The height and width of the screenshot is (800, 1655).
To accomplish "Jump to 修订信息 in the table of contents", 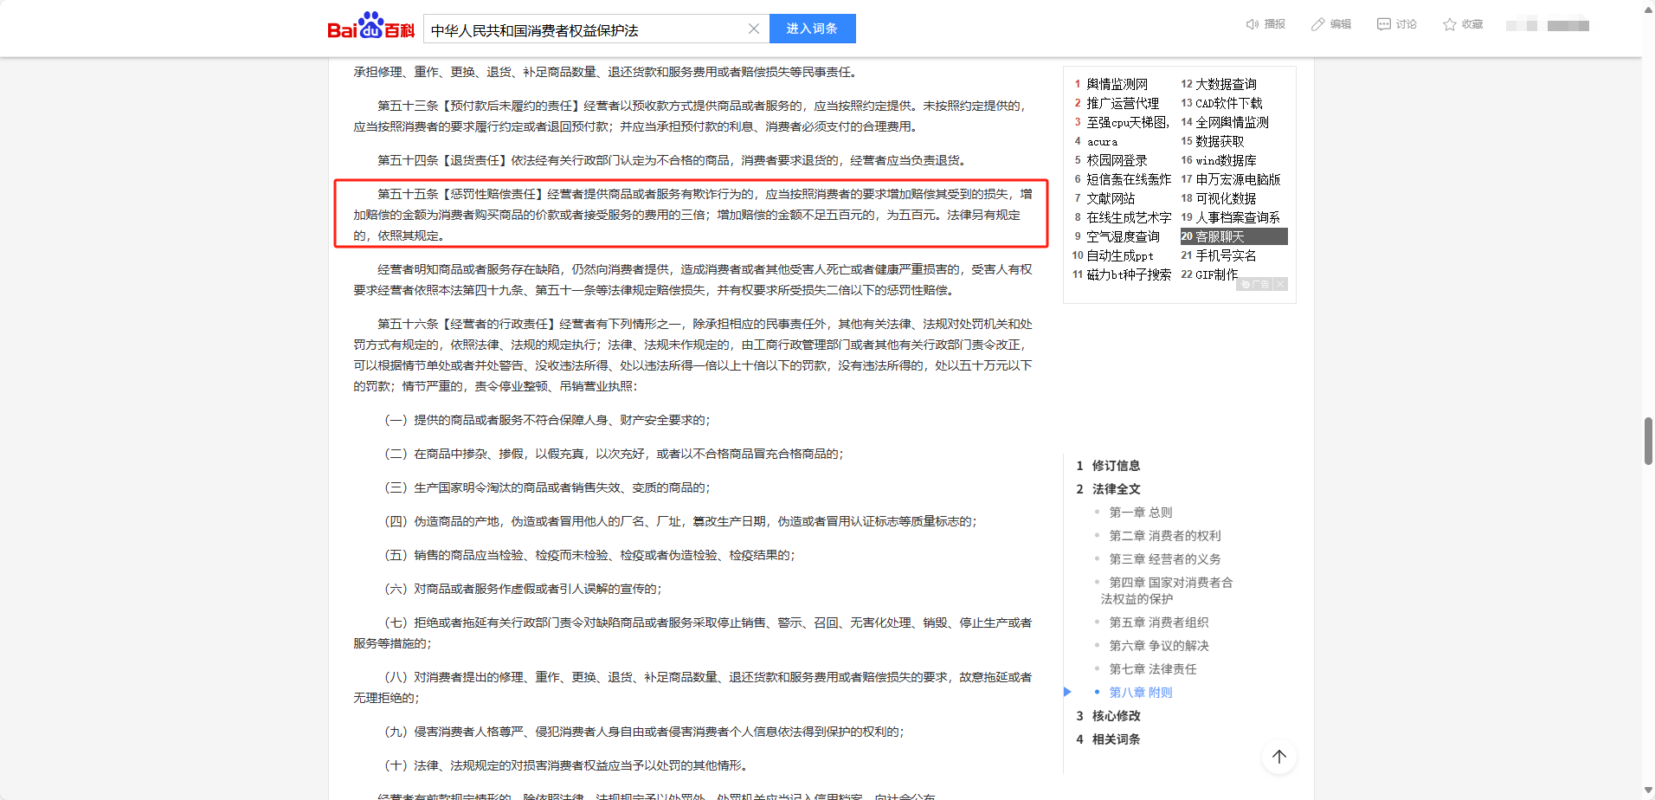I will [x=1116, y=466].
